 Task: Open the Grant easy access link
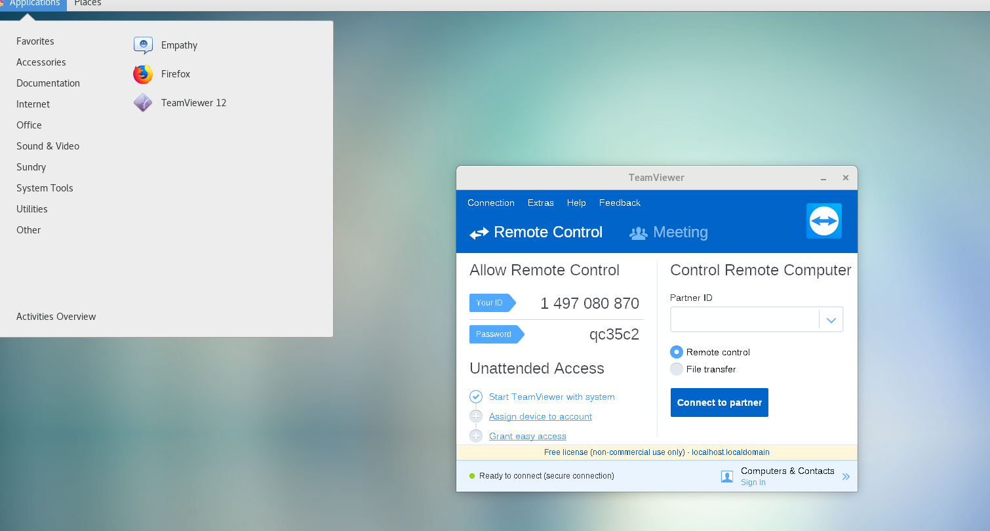tap(528, 436)
